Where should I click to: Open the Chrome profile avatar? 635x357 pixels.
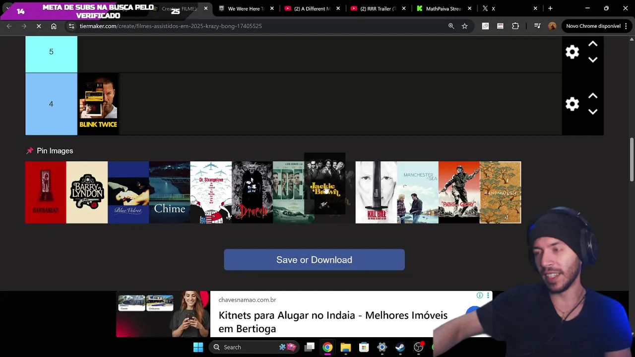(552, 26)
